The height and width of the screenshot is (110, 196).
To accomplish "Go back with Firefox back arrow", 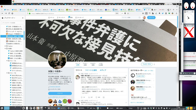I will (x=2, y=13).
